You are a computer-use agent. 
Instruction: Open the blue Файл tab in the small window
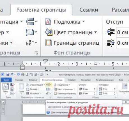coord(6,80)
